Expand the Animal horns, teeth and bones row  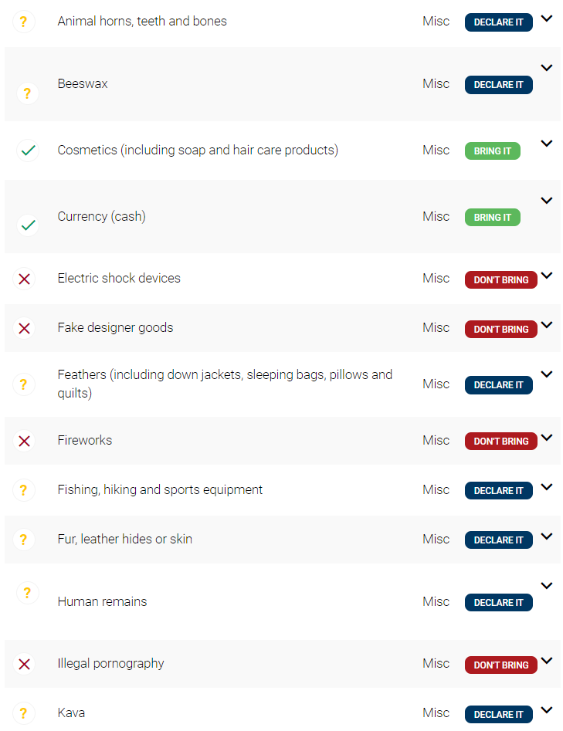547,19
